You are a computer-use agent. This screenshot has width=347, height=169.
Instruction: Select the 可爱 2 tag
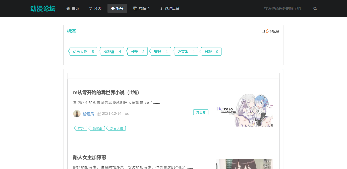coord(137,51)
